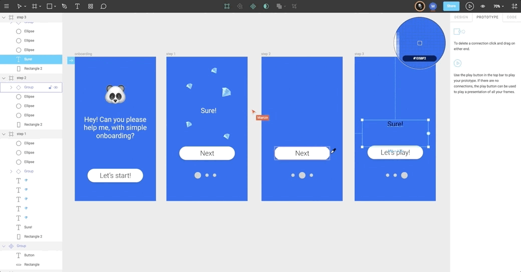Switch to the Code tab
The width and height of the screenshot is (521, 272).
pos(511,17)
